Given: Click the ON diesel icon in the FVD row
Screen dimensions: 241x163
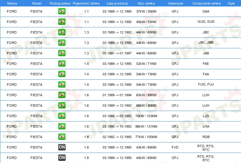Looking at the screenshot, I should point(62,147).
